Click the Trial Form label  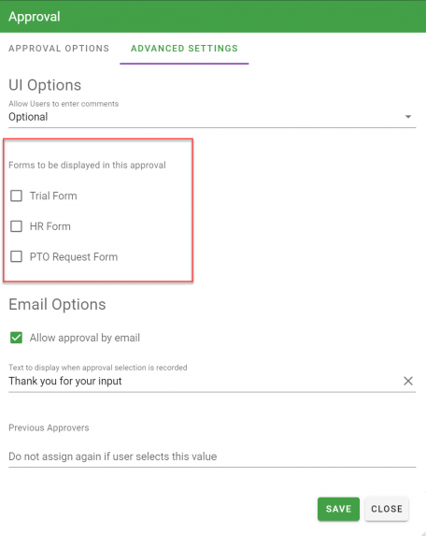coord(53,196)
